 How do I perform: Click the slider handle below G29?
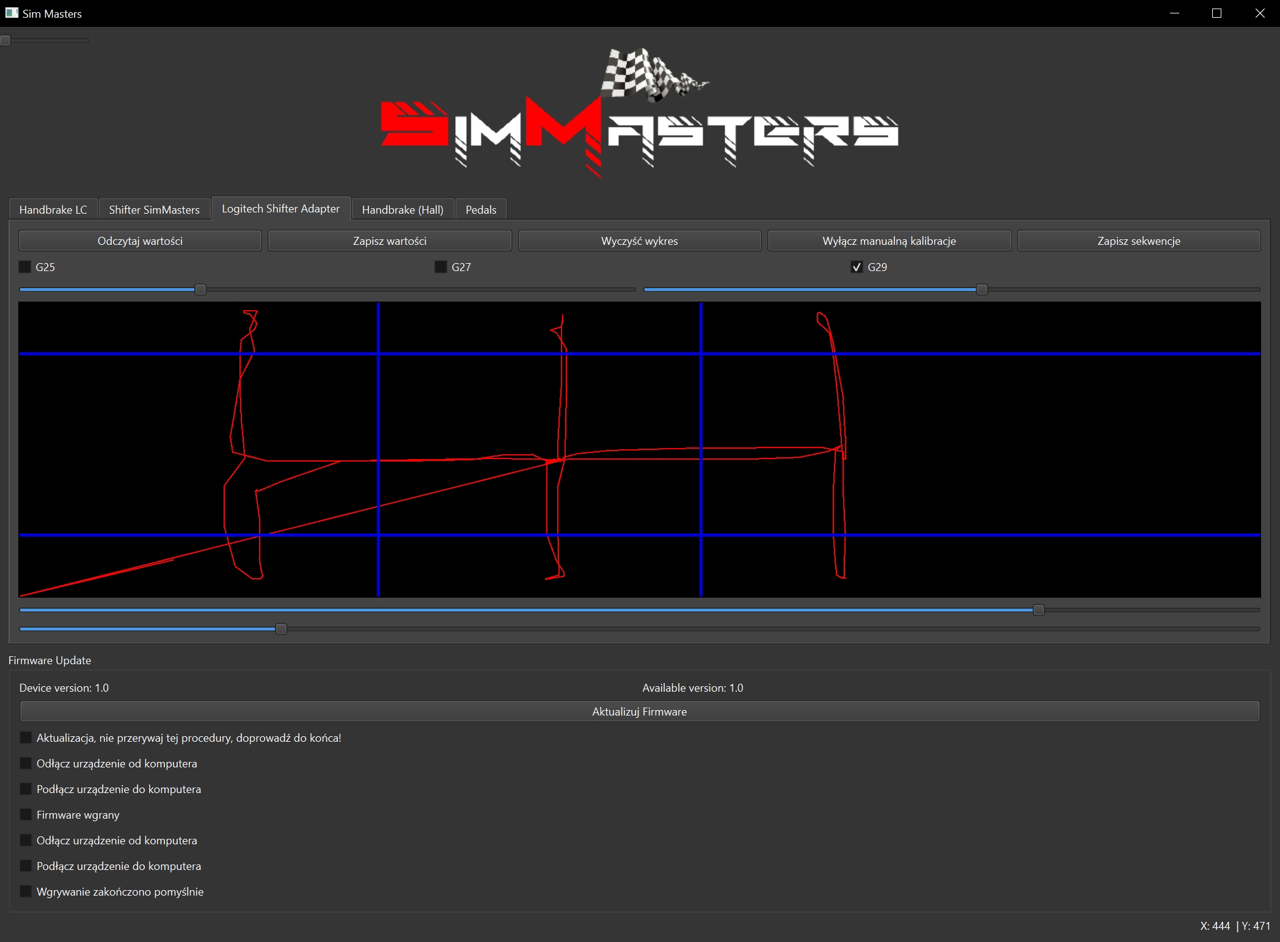coord(981,289)
